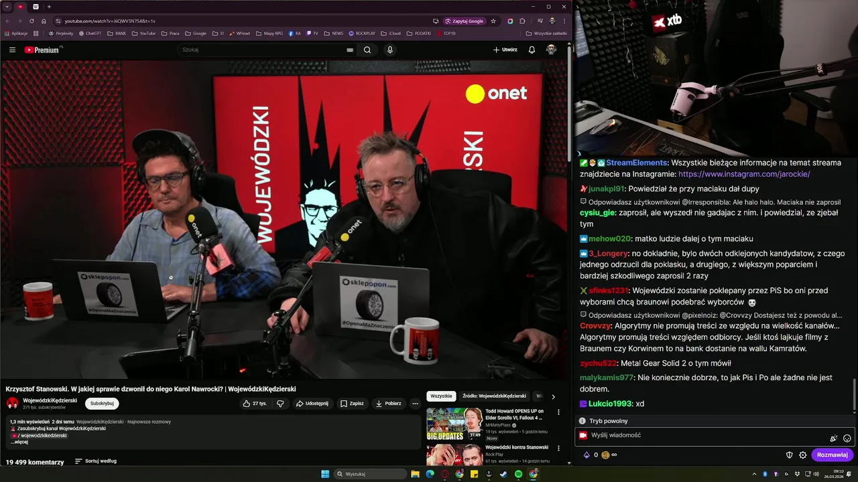Open the Sortuj według comment sorting menu

click(x=96, y=461)
